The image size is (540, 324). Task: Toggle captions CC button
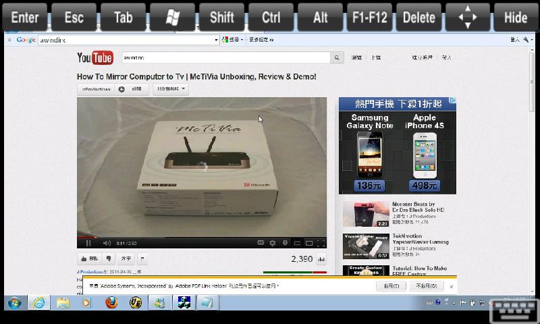tap(261, 243)
